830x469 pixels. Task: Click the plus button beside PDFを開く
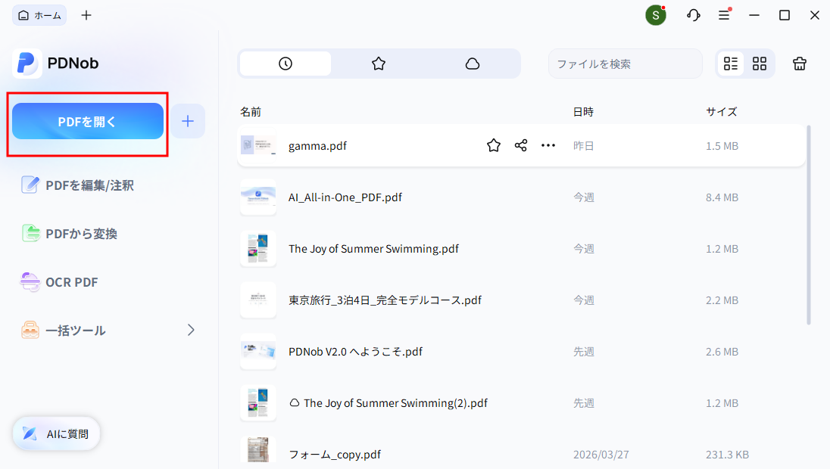click(187, 121)
